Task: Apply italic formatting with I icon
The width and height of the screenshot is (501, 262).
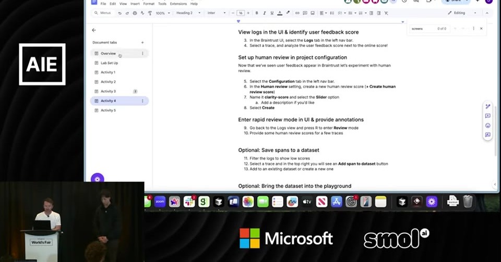Action: click(x=264, y=13)
